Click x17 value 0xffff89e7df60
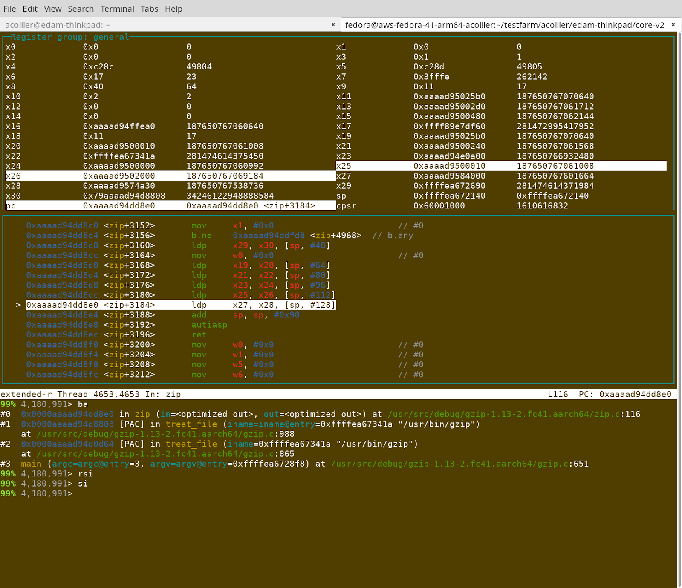The height and width of the screenshot is (588, 682). click(449, 126)
